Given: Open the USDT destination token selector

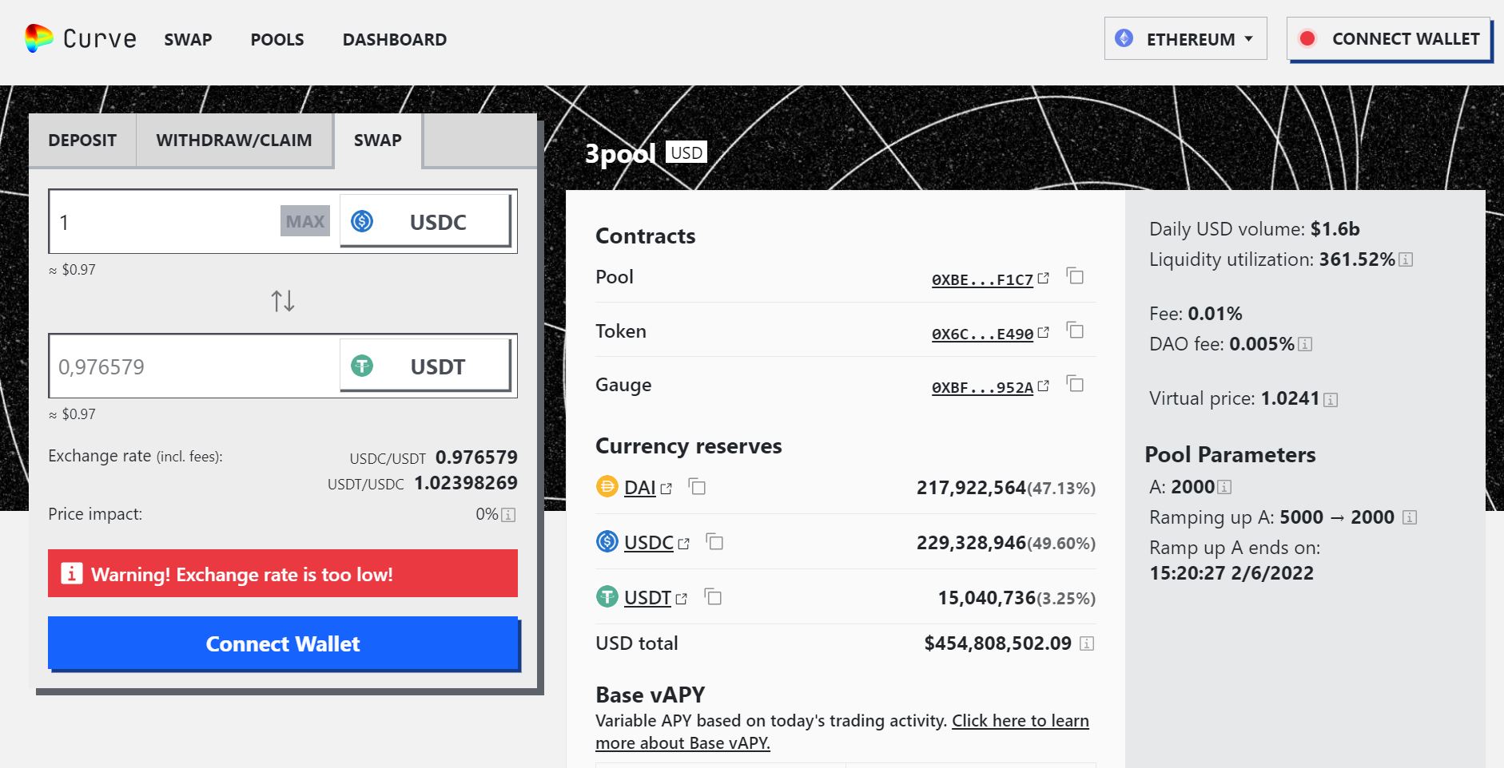Looking at the screenshot, I should [425, 366].
